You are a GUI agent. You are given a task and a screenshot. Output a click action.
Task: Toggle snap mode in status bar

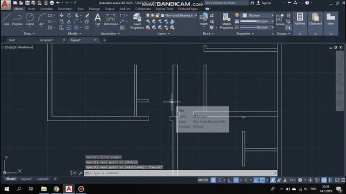point(219,180)
